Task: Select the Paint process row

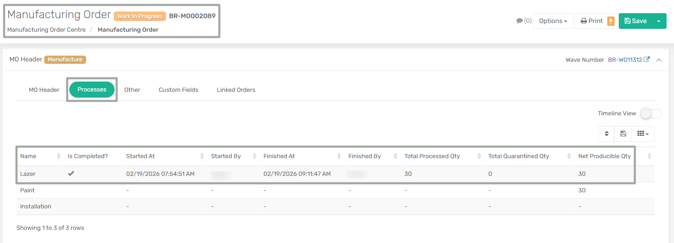Action: (28, 190)
